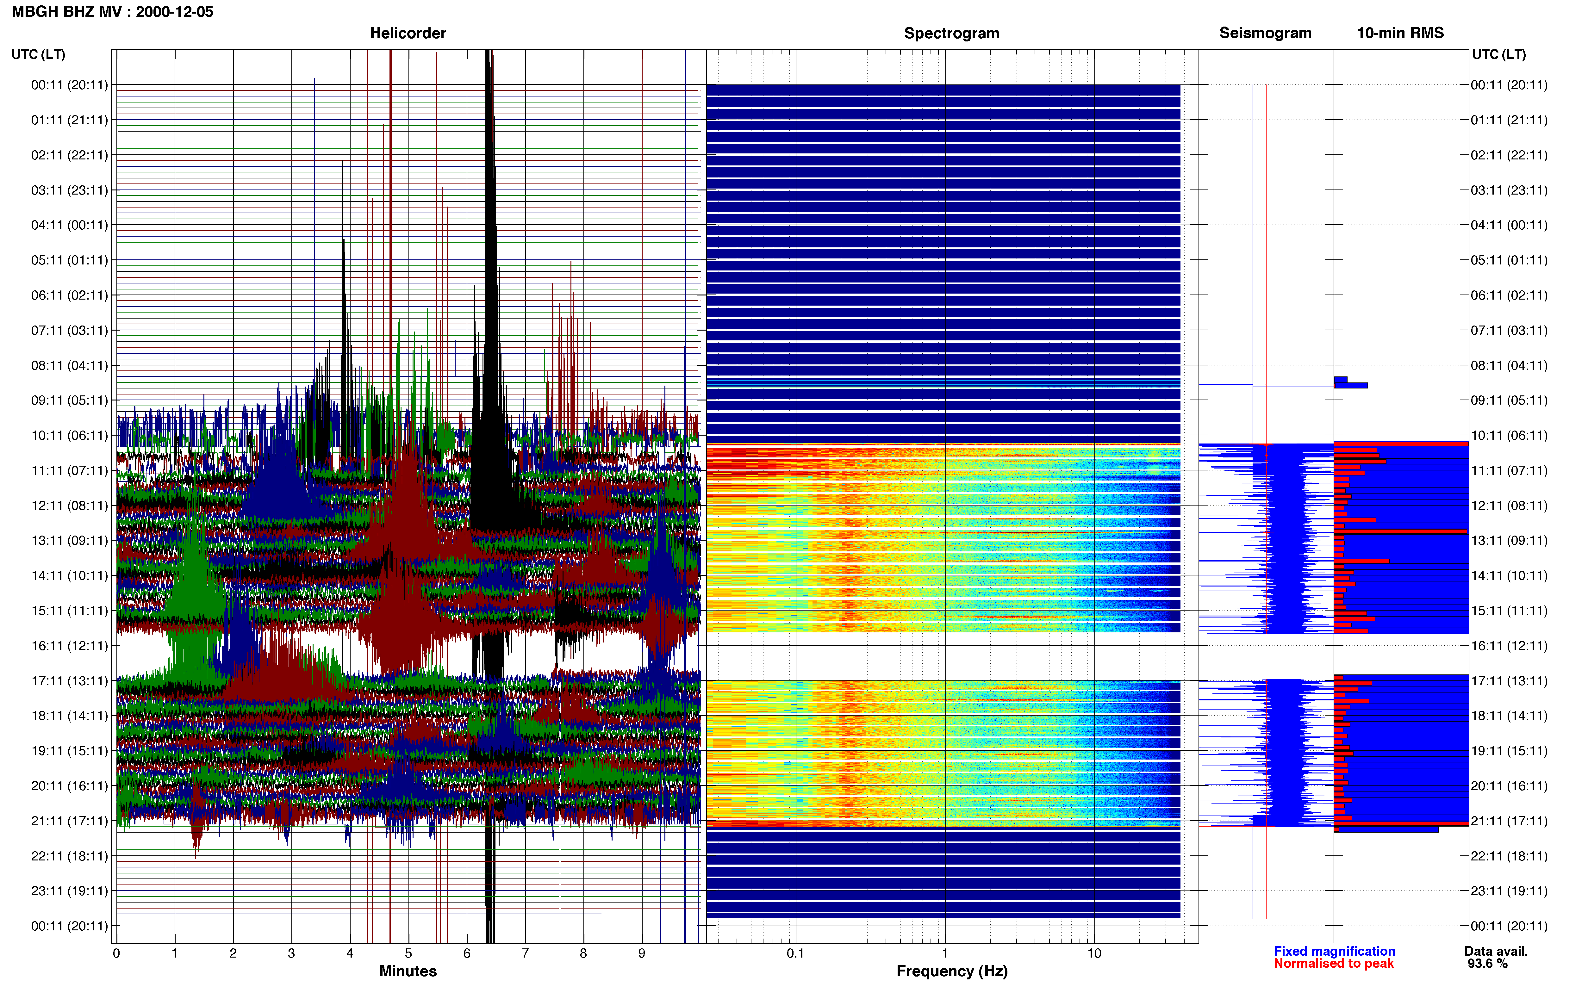The width and height of the screenshot is (1588, 993).
Task: Select the left '10:11 (06:11)' time label
Action: tap(70, 435)
